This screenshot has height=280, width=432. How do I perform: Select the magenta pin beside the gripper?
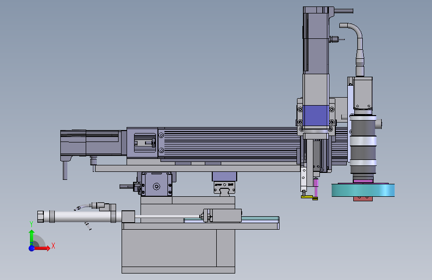[x=316, y=187]
